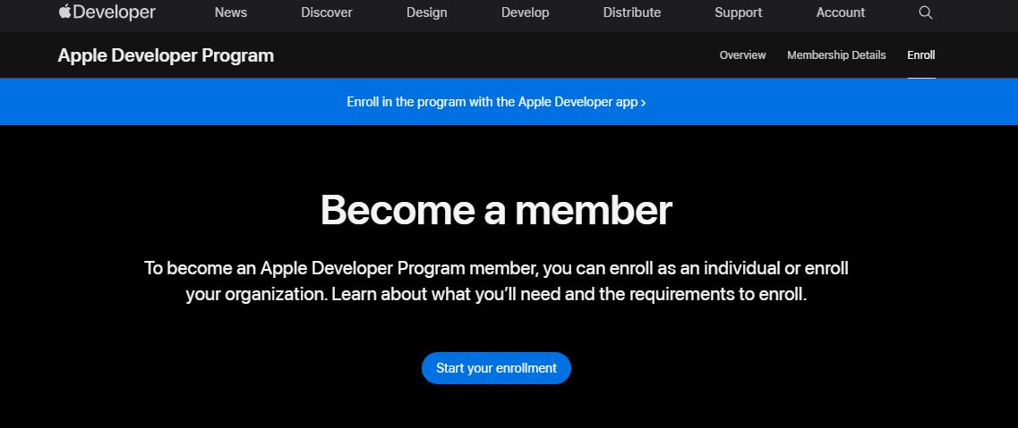Screen dimensions: 1018x428
Task: Click the Apple Developer Program title
Action: 166,55
